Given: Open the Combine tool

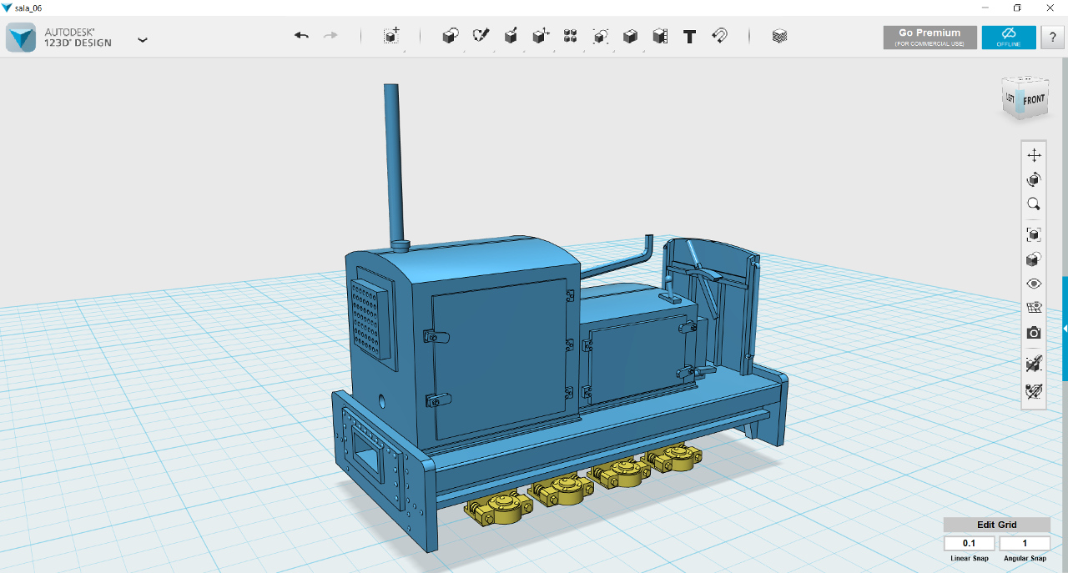Looking at the screenshot, I should [631, 36].
